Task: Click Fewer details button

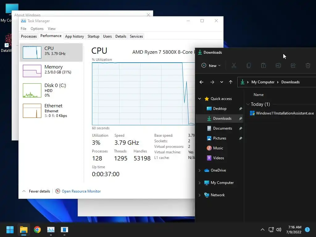Action: pyautogui.click(x=36, y=191)
